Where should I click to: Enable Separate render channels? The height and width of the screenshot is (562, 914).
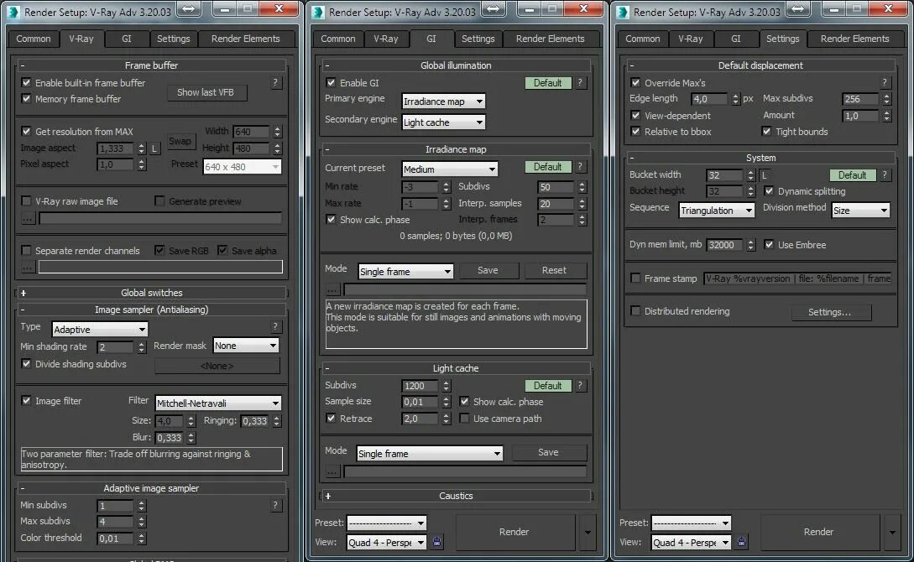[x=26, y=251]
